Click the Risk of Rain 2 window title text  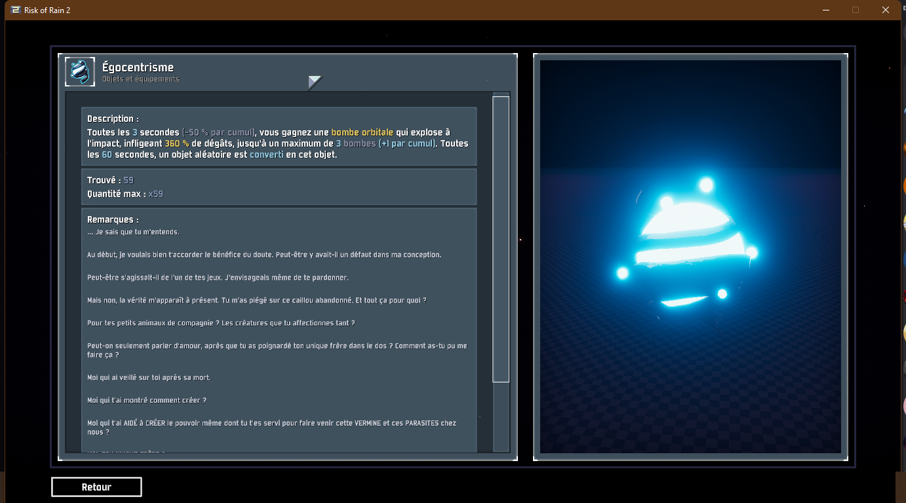tap(47, 10)
